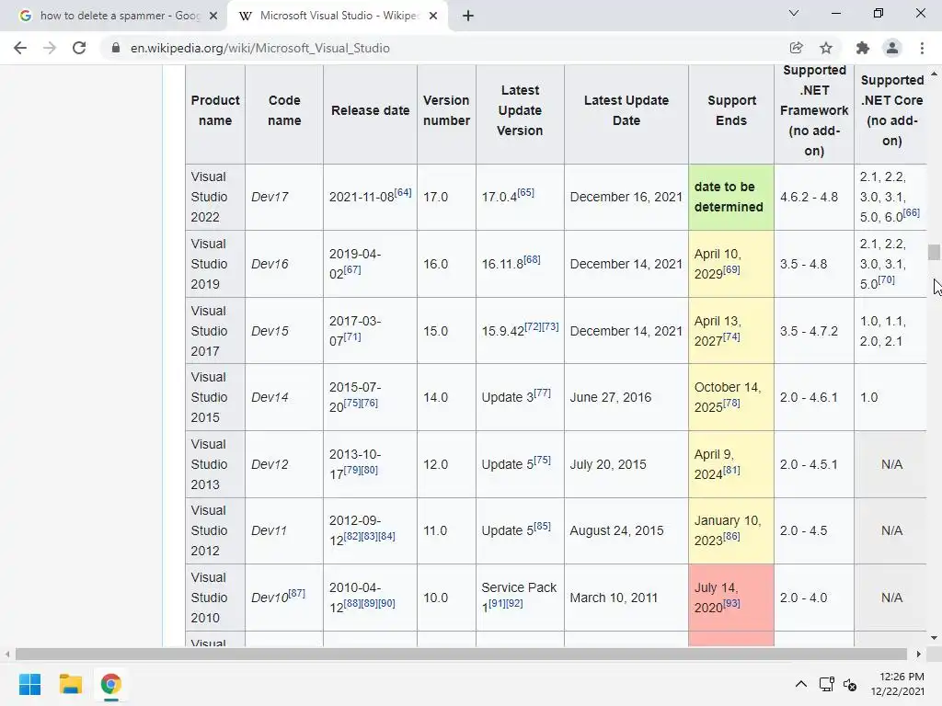Select the "June 27, 2016" cell
942x706 pixels.
(x=626, y=397)
